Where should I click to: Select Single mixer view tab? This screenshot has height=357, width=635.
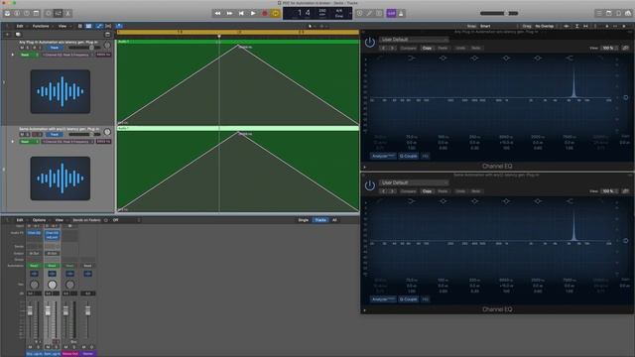click(304, 220)
